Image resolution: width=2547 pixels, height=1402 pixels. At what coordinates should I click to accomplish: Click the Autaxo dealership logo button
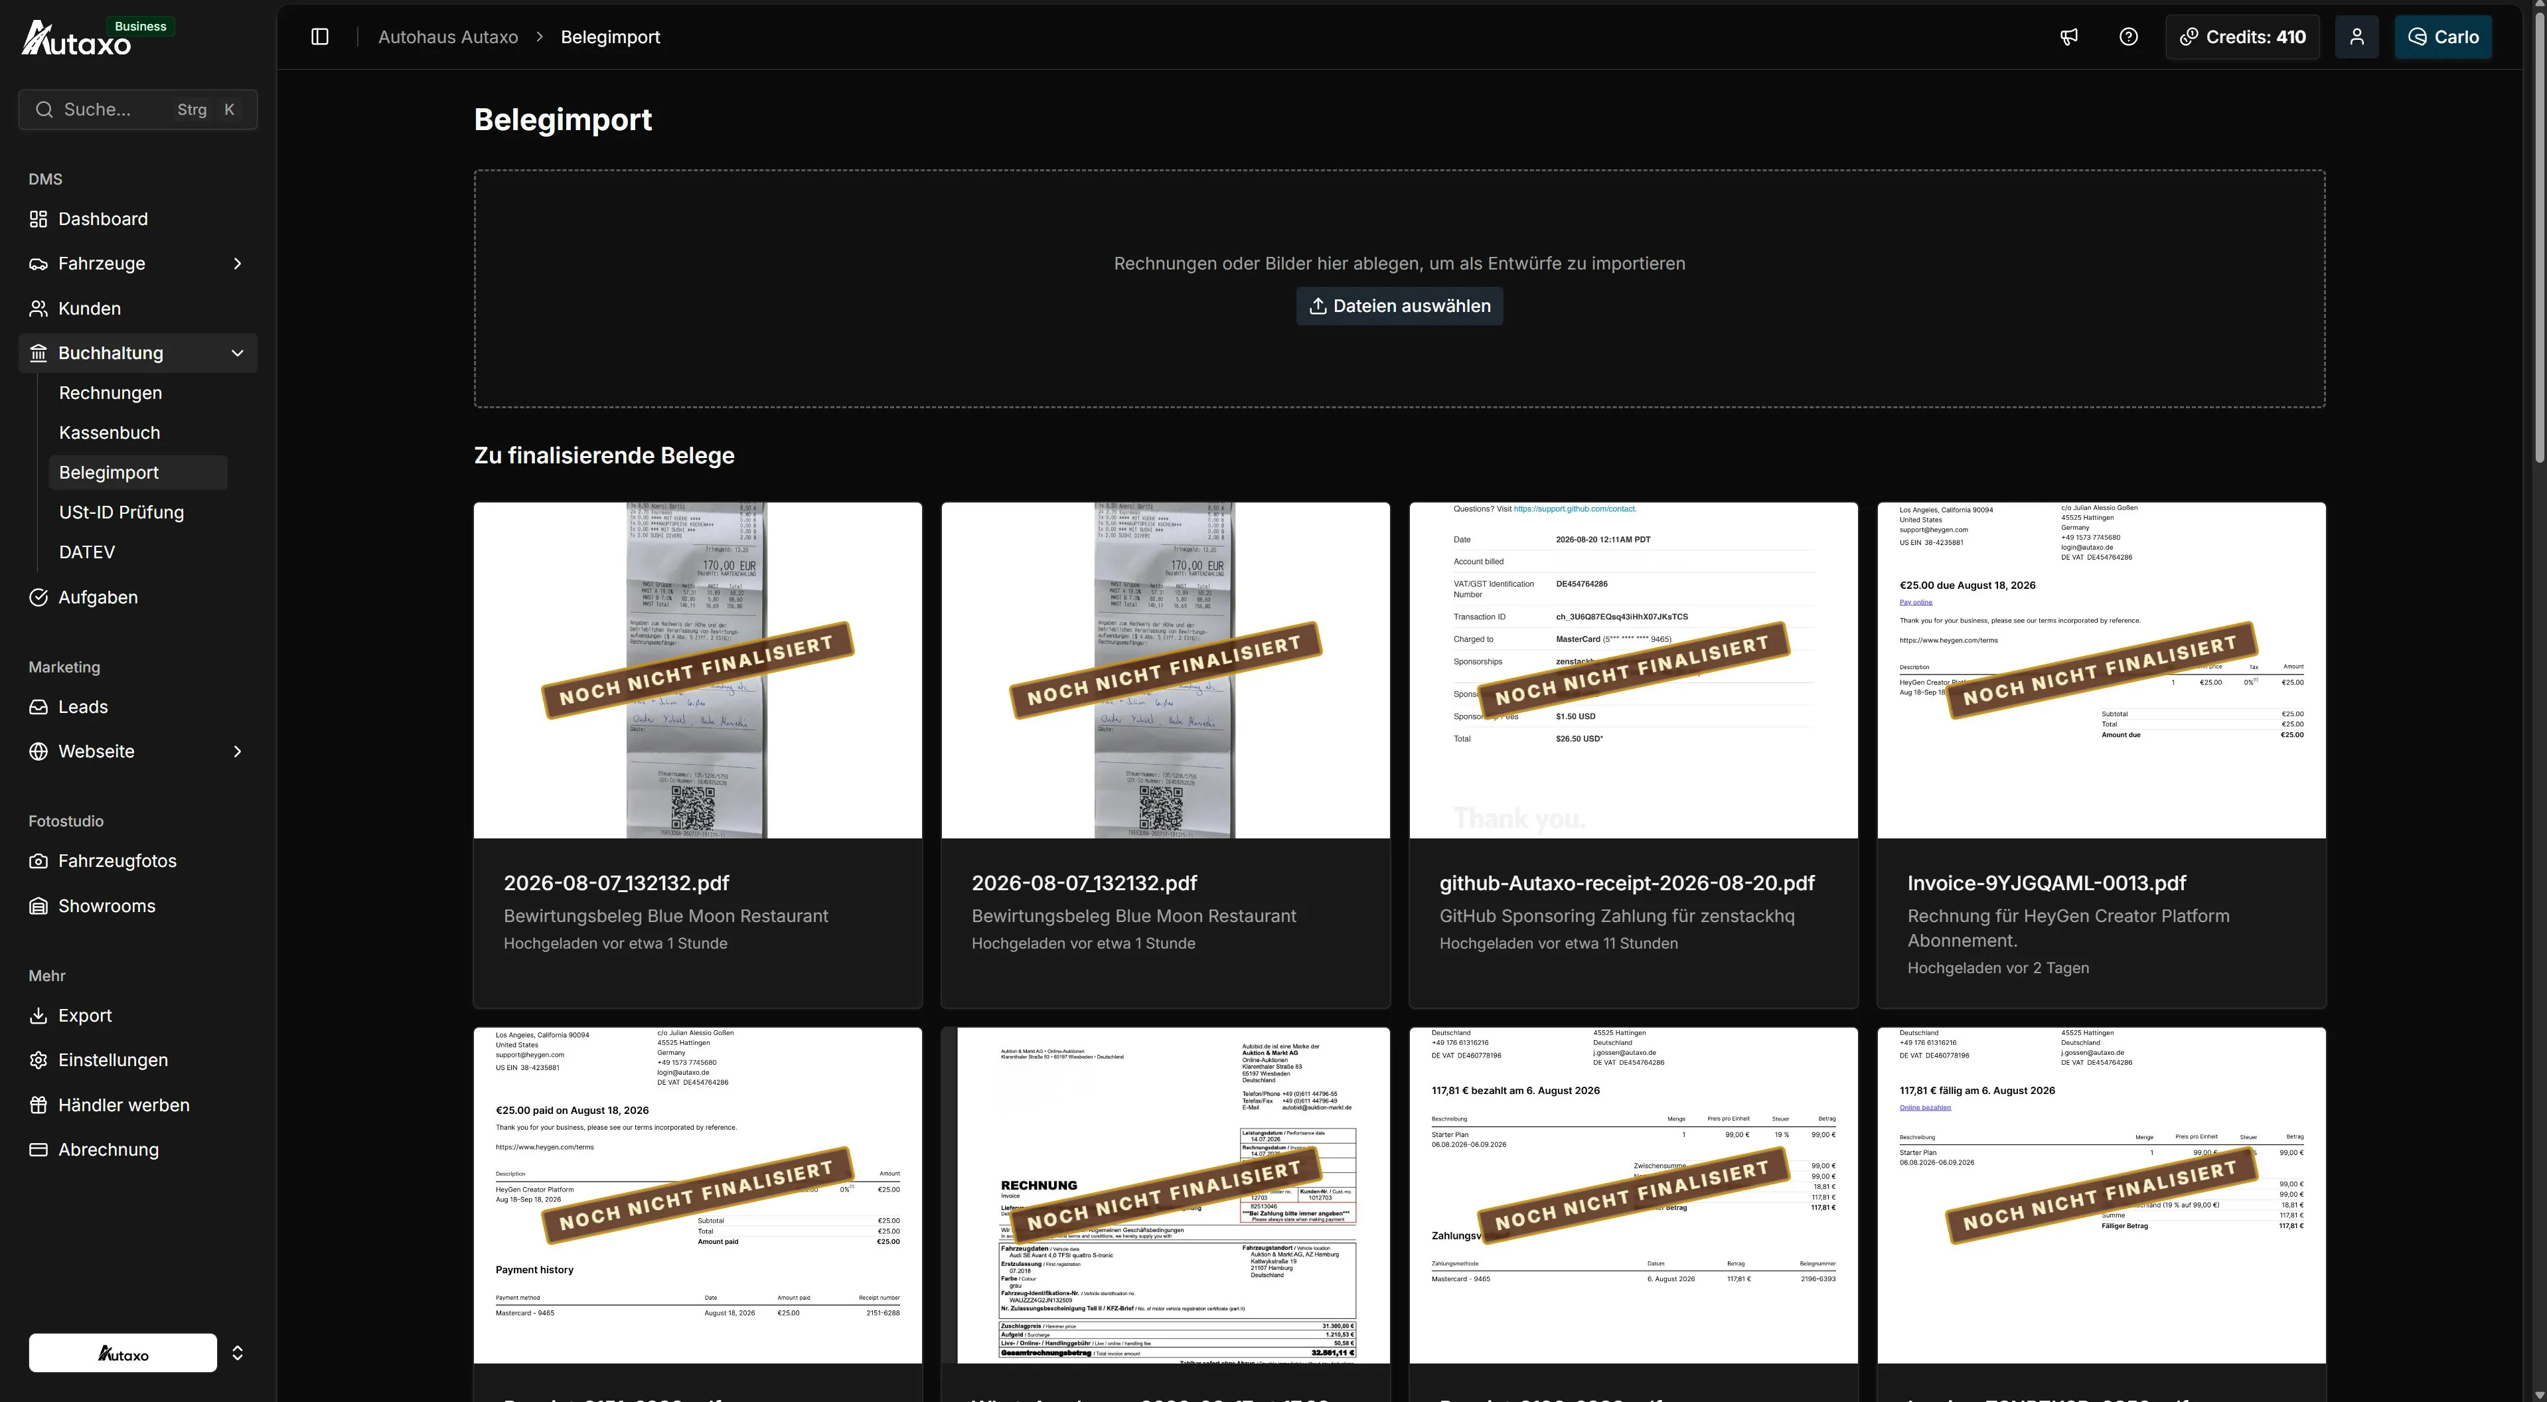click(x=123, y=1353)
